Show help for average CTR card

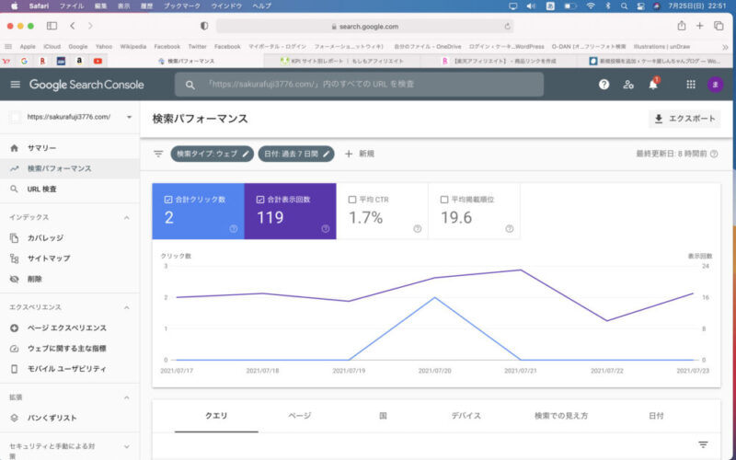click(418, 228)
